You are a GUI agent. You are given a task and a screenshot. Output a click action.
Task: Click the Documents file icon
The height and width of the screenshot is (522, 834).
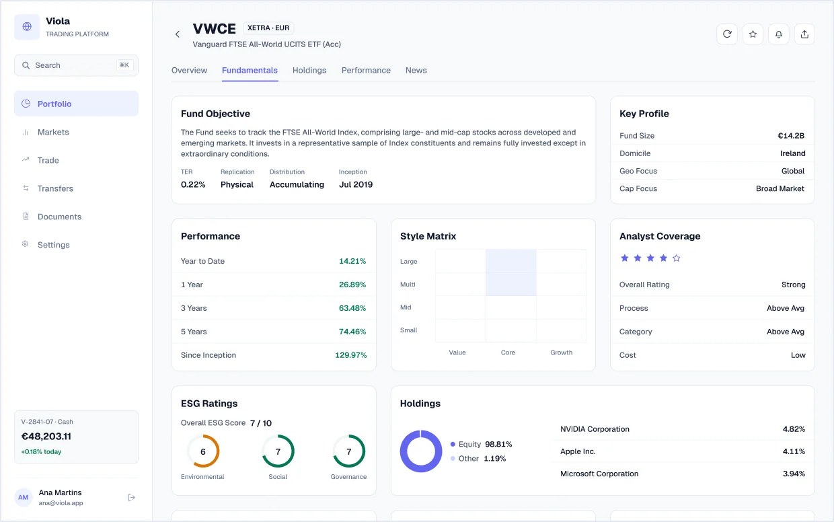point(26,217)
